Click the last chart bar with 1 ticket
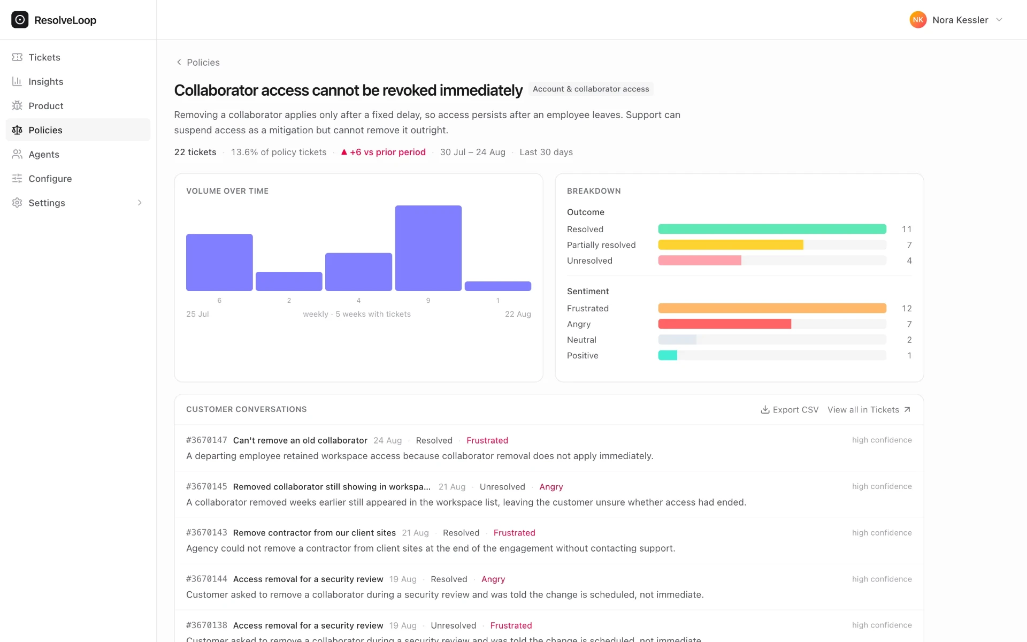Viewport: 1027px width, 642px height. point(498,286)
